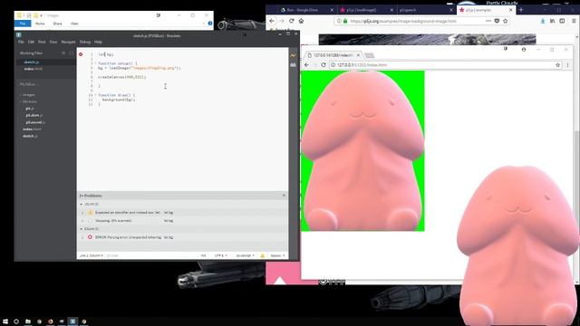Open the View menu in Brackets
This screenshot has height=326, width=580.
click(x=53, y=43)
